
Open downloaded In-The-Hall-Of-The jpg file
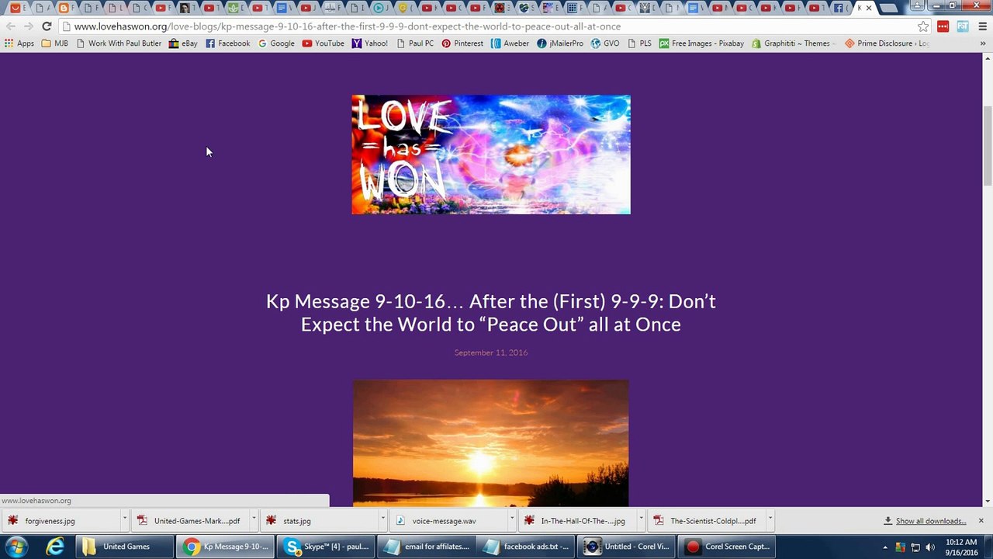tap(579, 521)
